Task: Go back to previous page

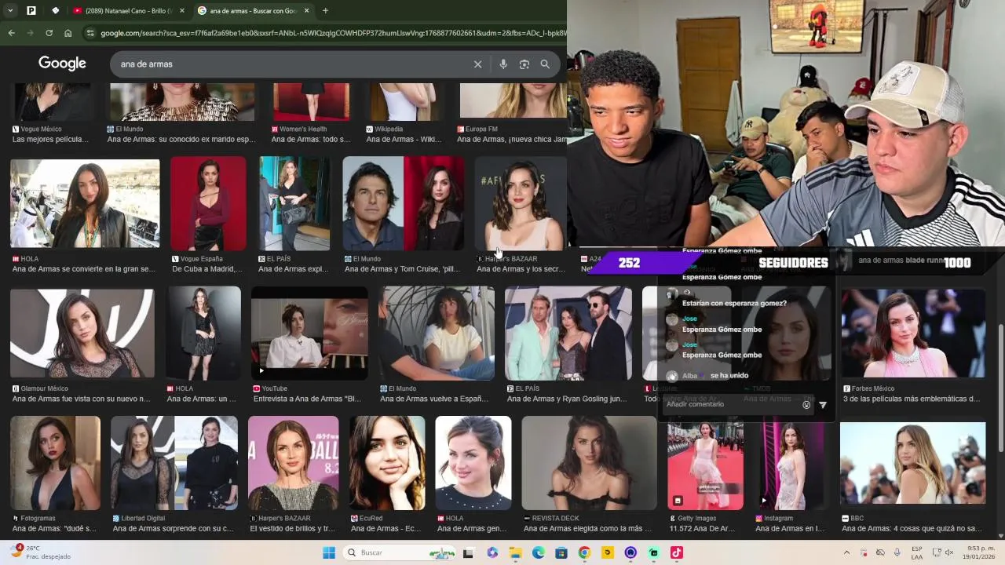Action: pyautogui.click(x=11, y=33)
